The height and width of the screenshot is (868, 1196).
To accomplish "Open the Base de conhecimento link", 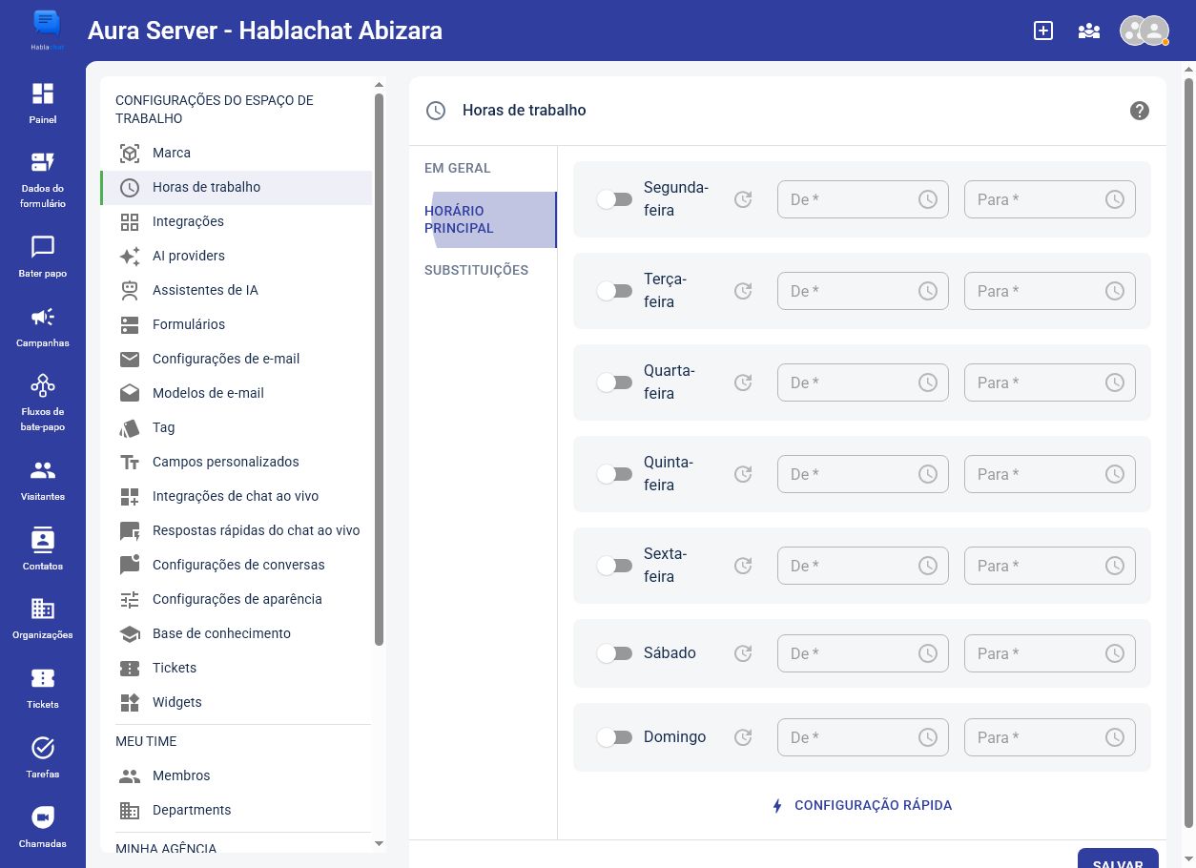I will (236, 633).
